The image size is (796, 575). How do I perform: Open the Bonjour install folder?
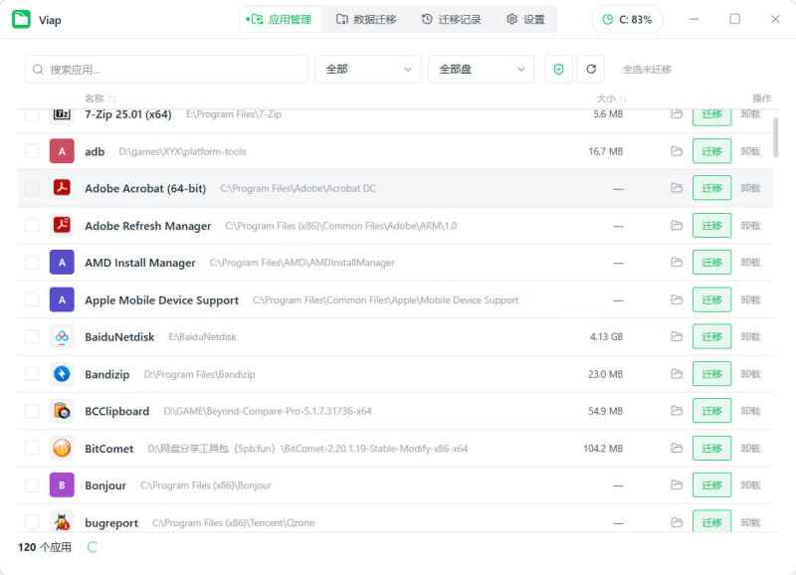(x=677, y=485)
